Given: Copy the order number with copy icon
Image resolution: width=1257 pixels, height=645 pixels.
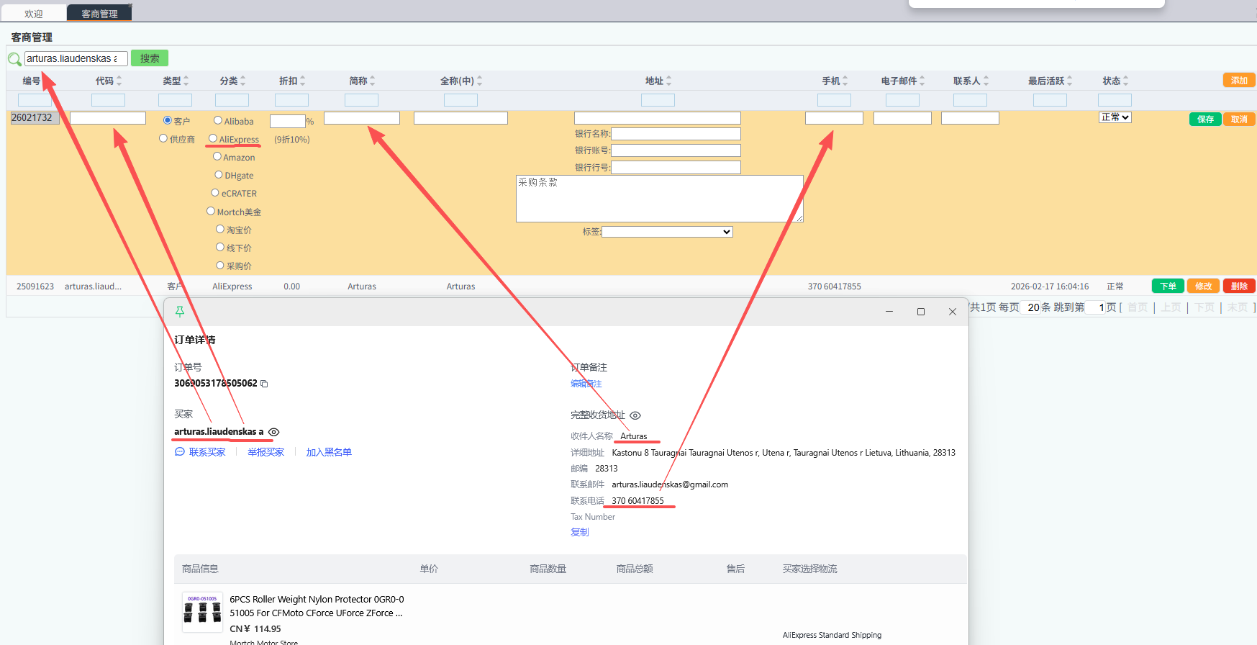Looking at the screenshot, I should click(264, 384).
